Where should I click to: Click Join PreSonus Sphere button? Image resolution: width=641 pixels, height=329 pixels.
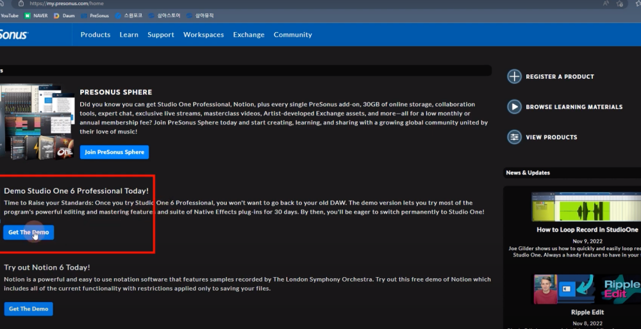(115, 152)
